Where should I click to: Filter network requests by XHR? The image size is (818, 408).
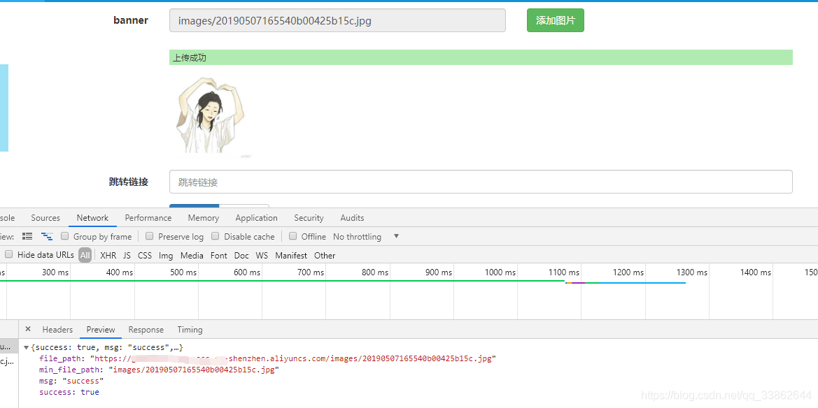tap(108, 255)
